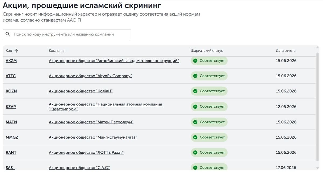Open the SAS_ ticker link
This screenshot has width=323, height=173.
(x=10, y=168)
